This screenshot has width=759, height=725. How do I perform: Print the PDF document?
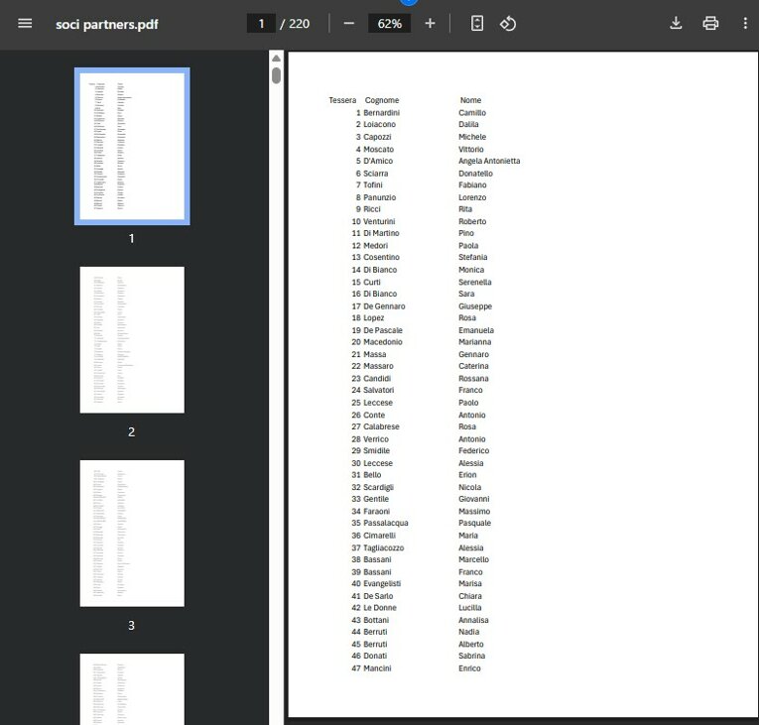point(710,23)
